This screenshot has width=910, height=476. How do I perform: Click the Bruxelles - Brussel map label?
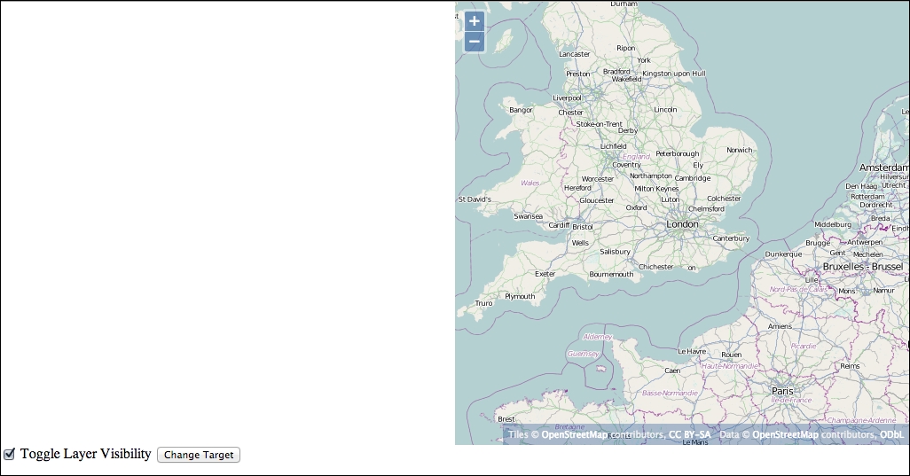(x=862, y=266)
